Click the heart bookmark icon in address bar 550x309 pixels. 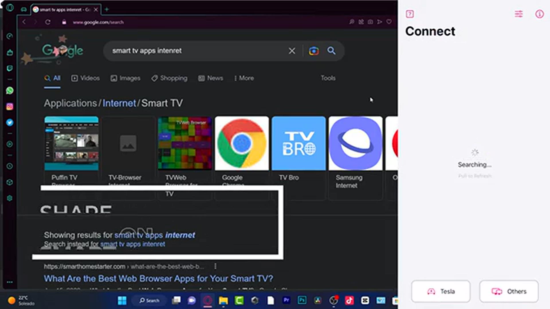point(389,22)
